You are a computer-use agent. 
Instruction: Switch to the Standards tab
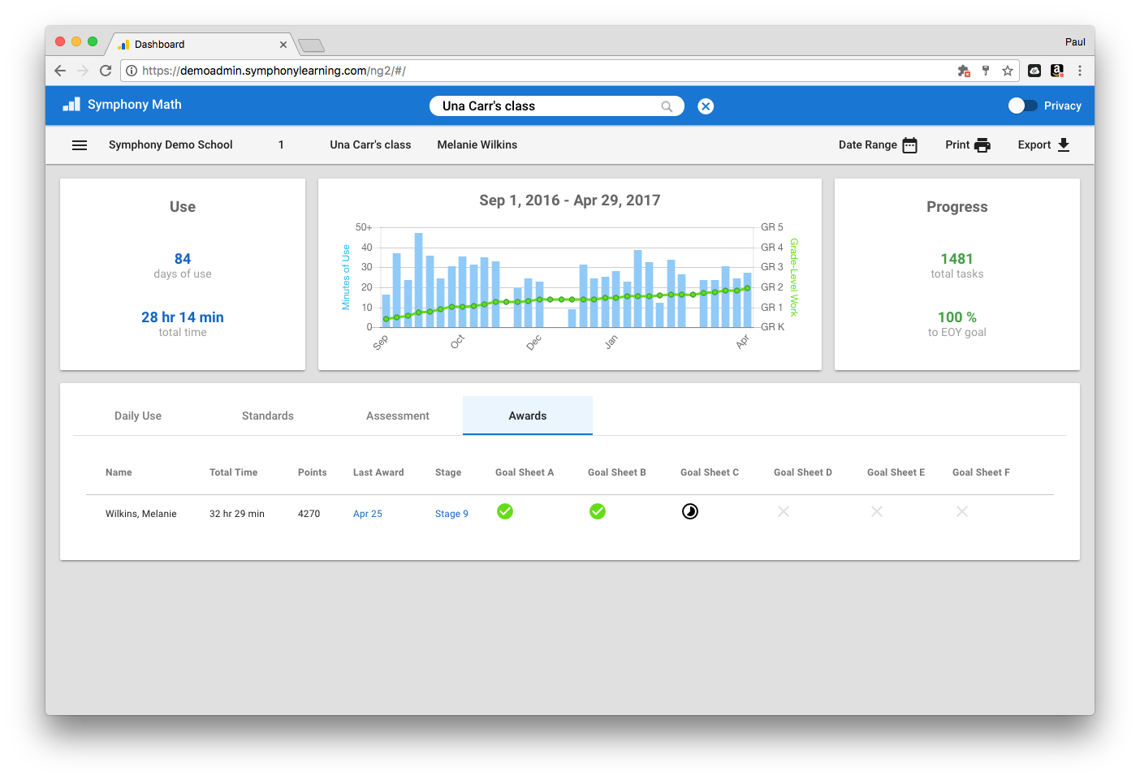268,416
